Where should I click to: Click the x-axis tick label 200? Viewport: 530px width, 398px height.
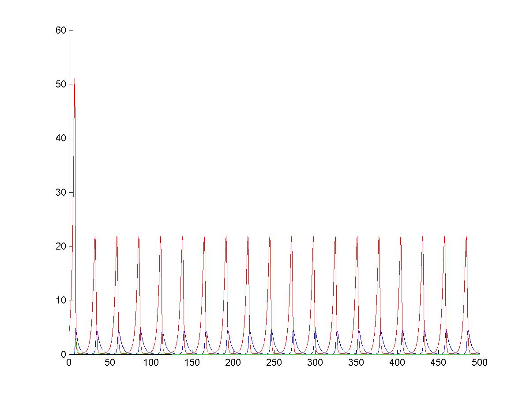233,362
